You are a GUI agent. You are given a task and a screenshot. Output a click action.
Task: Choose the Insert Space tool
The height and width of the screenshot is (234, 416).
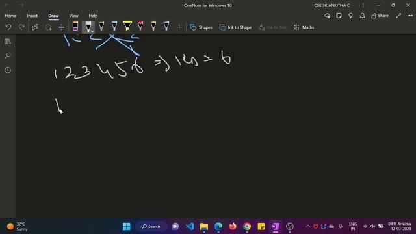[61, 27]
